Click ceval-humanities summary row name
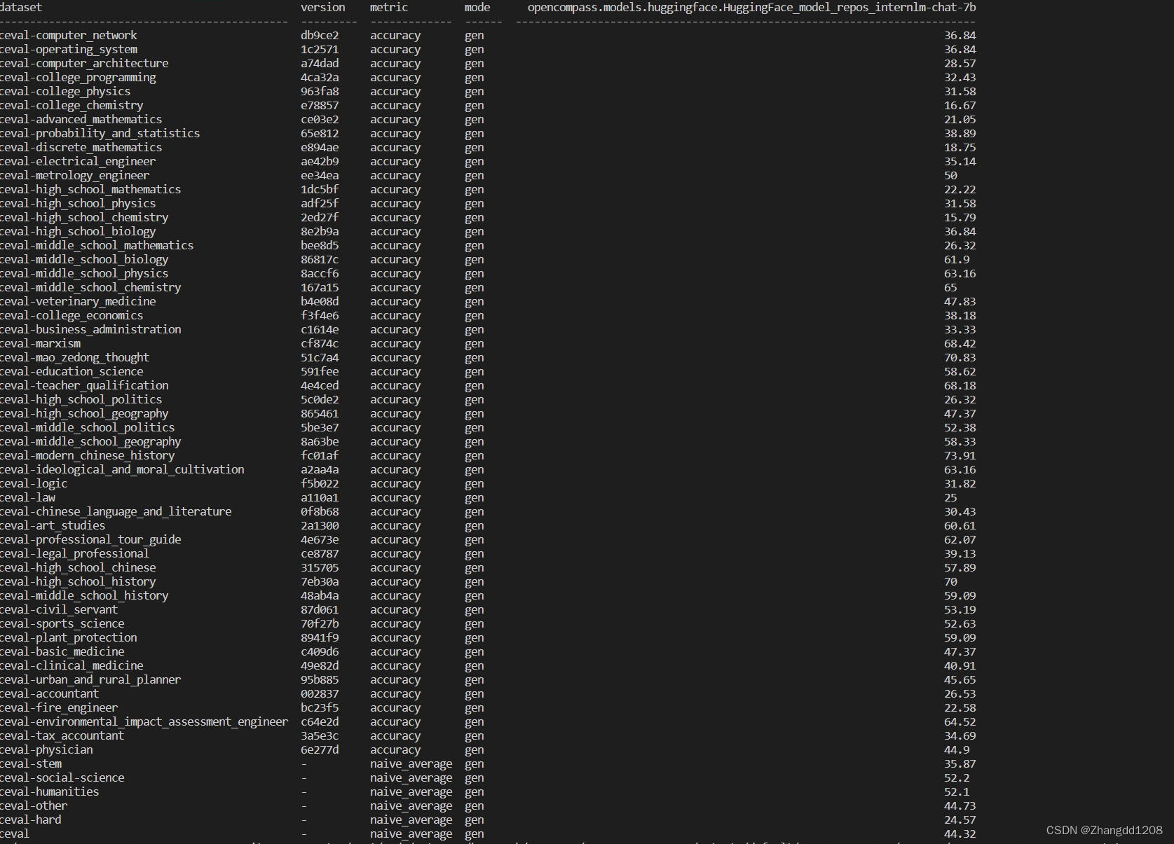1174x844 pixels. [x=50, y=791]
